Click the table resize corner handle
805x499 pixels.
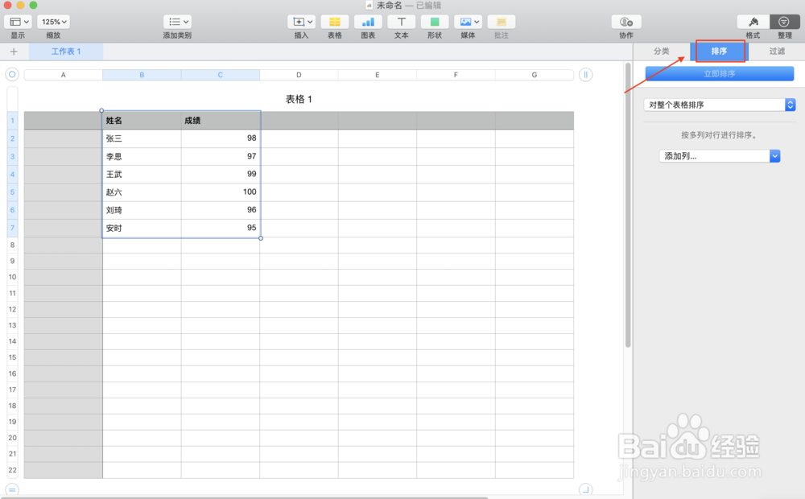click(x=585, y=490)
